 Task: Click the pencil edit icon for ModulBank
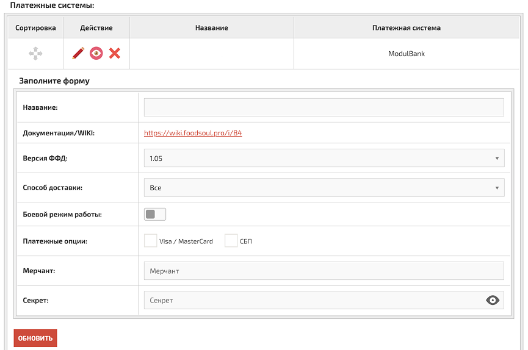pyautogui.click(x=78, y=54)
